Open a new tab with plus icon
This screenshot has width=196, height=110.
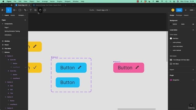click(65, 5)
